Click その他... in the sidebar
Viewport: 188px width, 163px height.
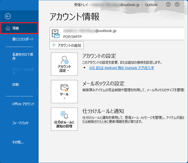tap(18, 142)
